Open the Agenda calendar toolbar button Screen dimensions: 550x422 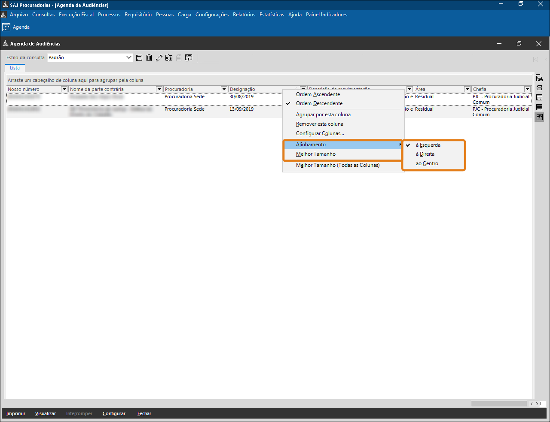click(x=16, y=27)
